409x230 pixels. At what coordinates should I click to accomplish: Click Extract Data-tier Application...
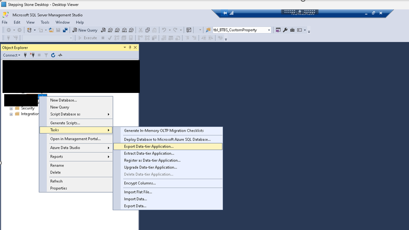[168, 153]
